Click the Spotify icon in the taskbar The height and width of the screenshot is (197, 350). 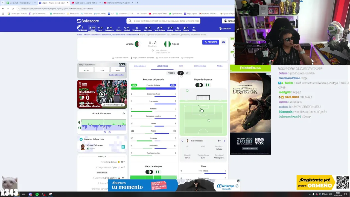pos(37,194)
